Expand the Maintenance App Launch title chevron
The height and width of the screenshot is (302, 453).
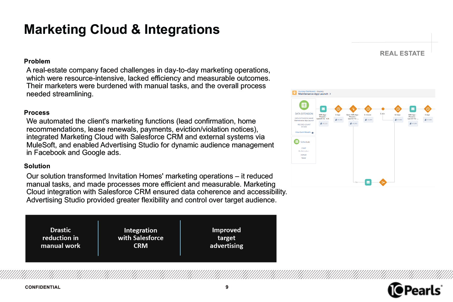point(330,94)
